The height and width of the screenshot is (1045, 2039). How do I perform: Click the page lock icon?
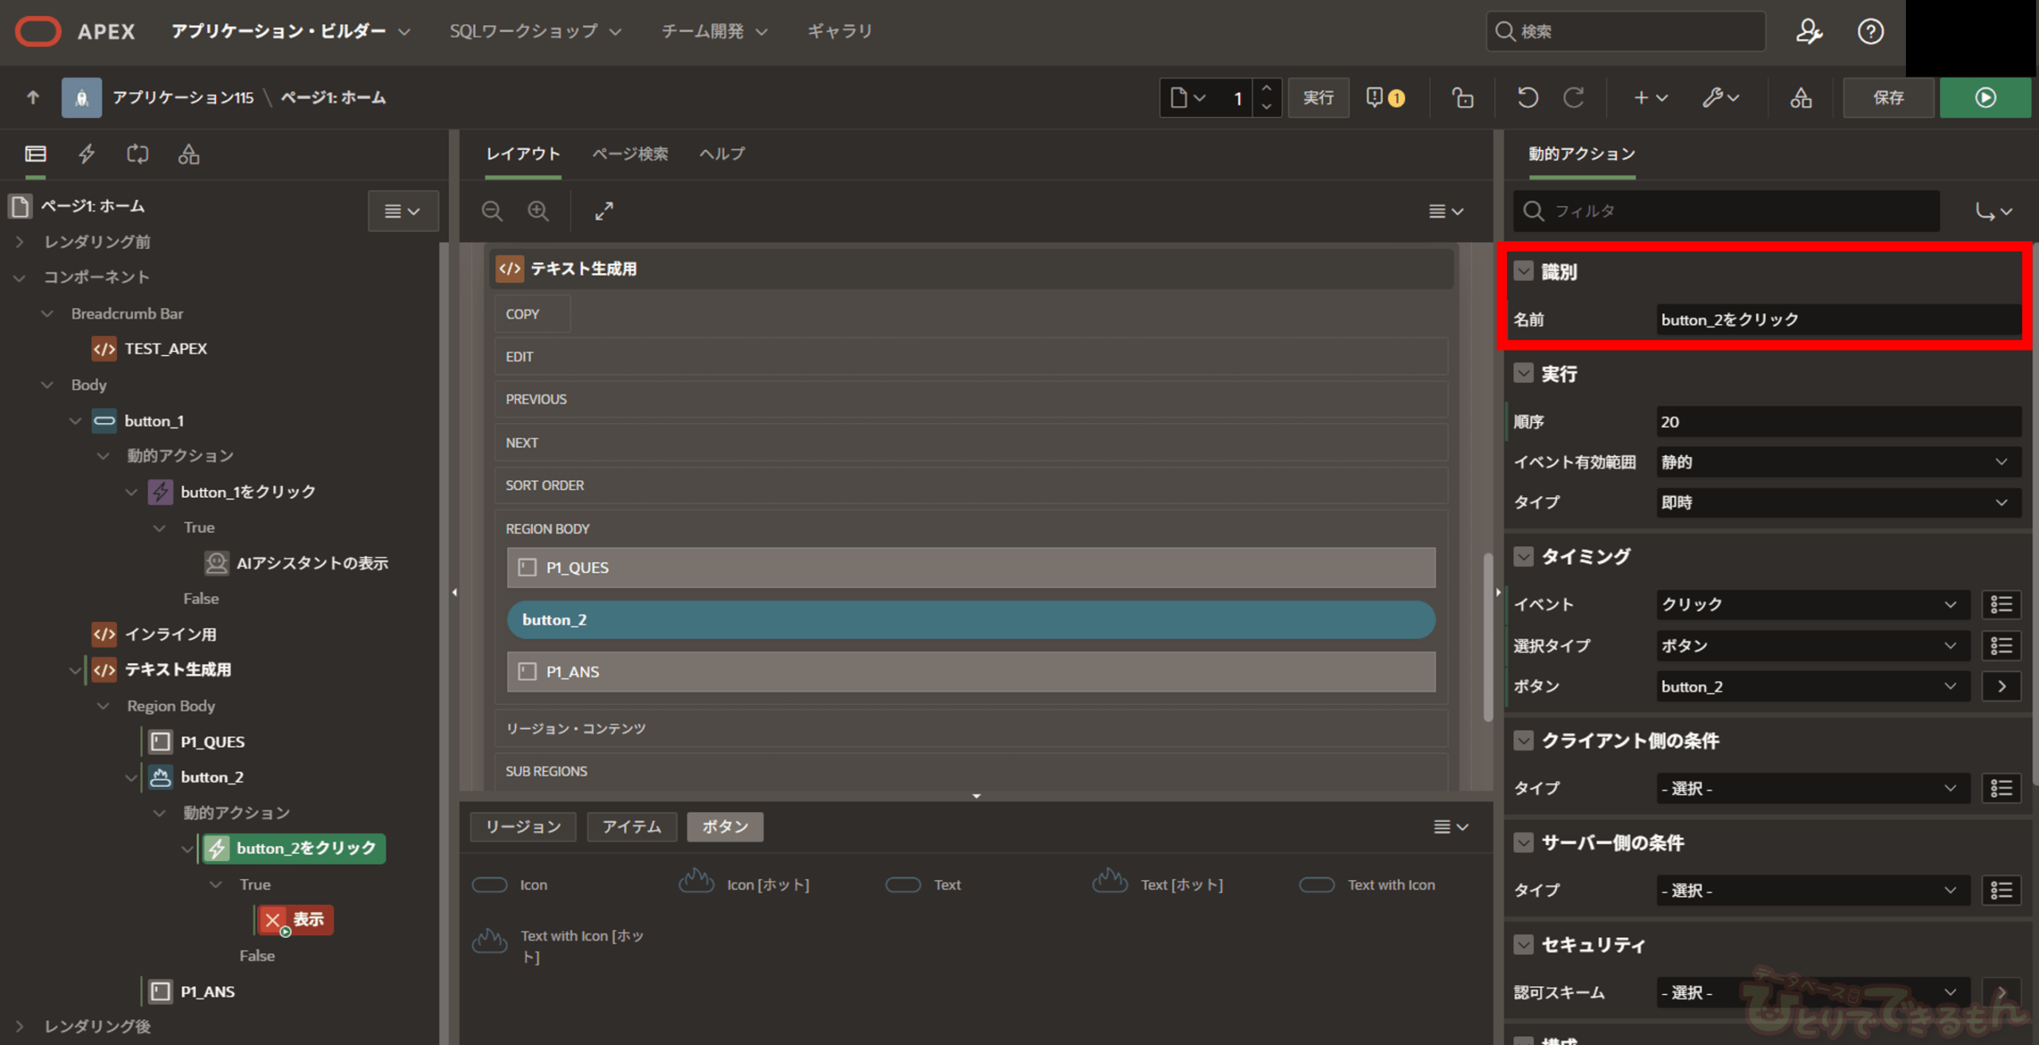pyautogui.click(x=1462, y=98)
